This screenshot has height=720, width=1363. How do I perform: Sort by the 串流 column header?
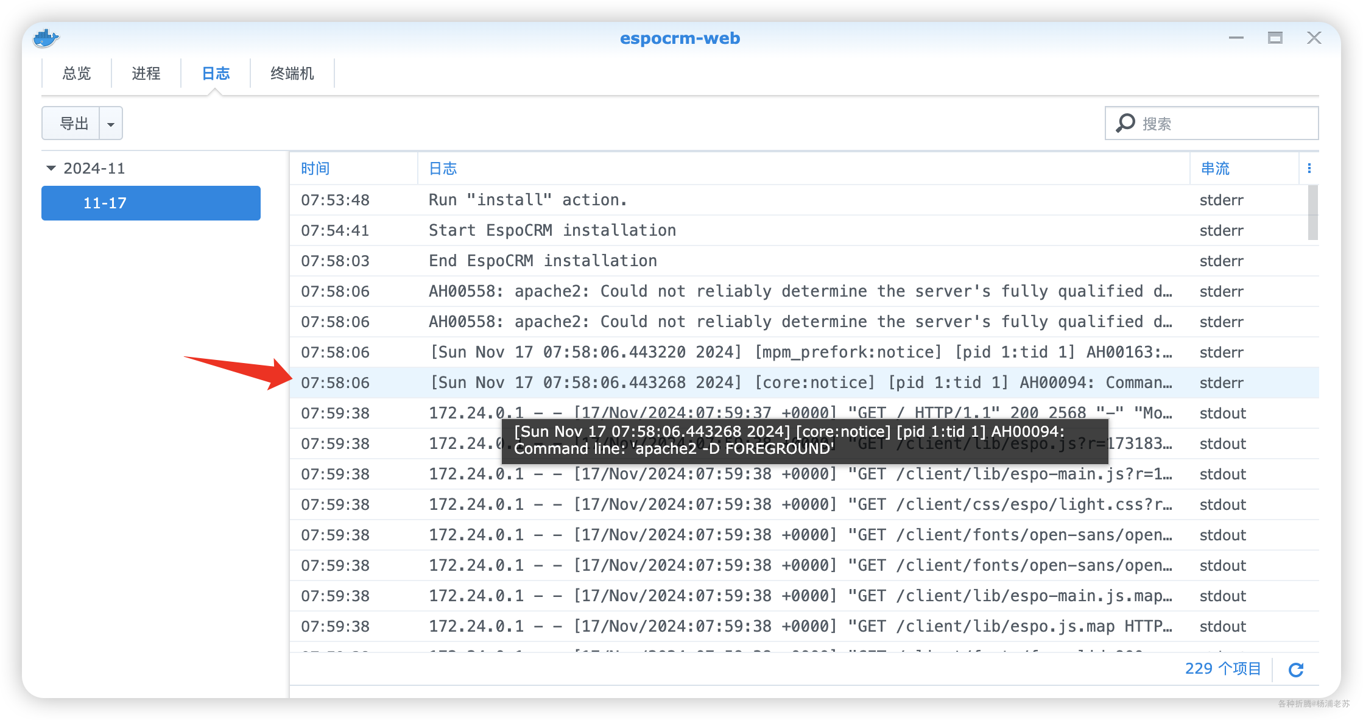click(x=1215, y=169)
